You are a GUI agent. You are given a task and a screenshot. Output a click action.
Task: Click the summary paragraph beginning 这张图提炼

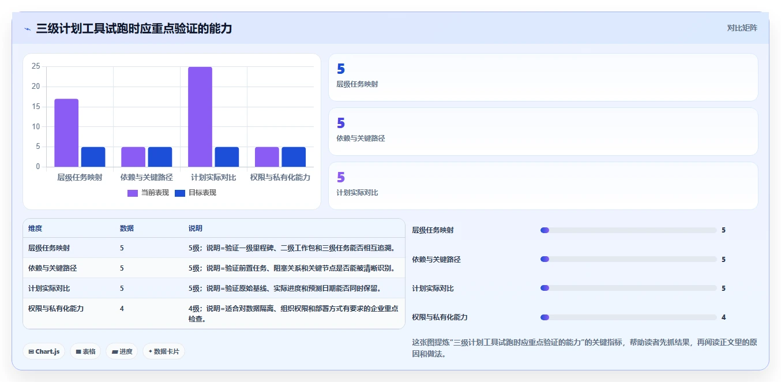click(x=584, y=348)
